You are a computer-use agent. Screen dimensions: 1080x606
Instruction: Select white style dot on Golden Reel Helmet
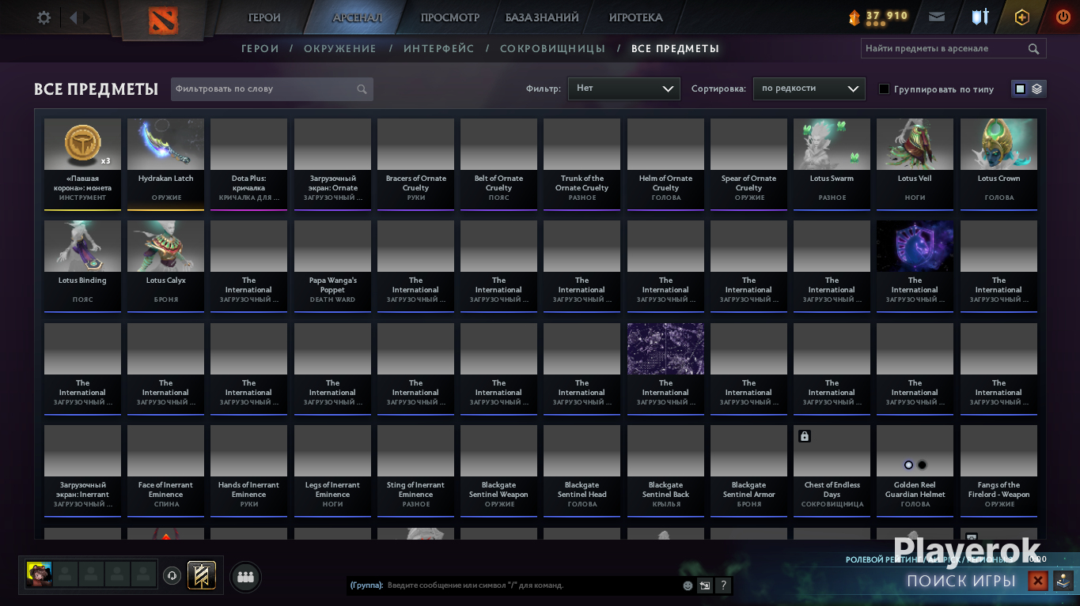[x=908, y=465]
